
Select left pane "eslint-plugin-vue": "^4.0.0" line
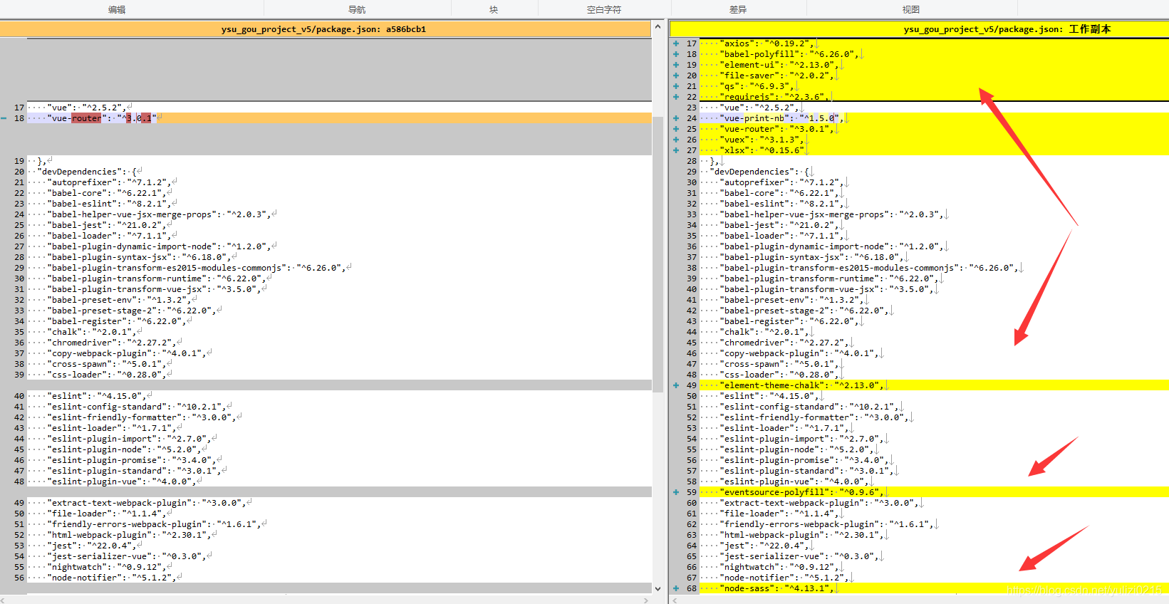click(x=339, y=481)
